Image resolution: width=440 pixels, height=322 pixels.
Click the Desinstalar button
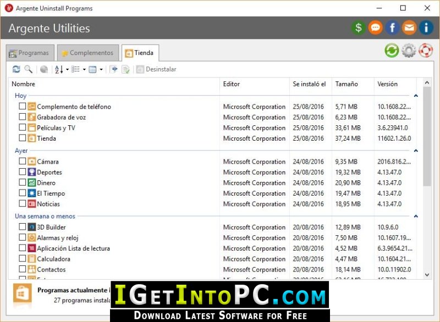[156, 69]
